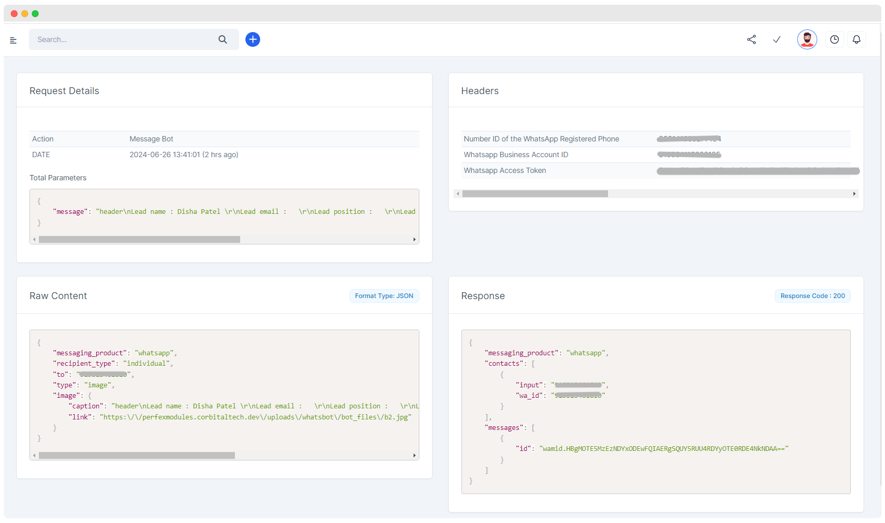This screenshot has width=885, height=523.
Task: Show notifications via bell icon
Action: pyautogui.click(x=857, y=39)
